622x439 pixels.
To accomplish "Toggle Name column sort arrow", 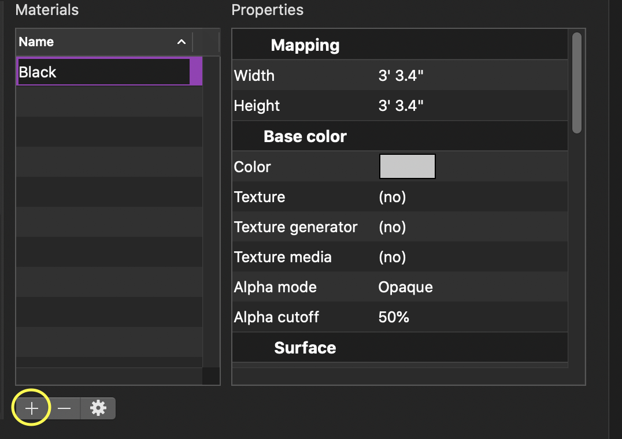I will (x=182, y=42).
